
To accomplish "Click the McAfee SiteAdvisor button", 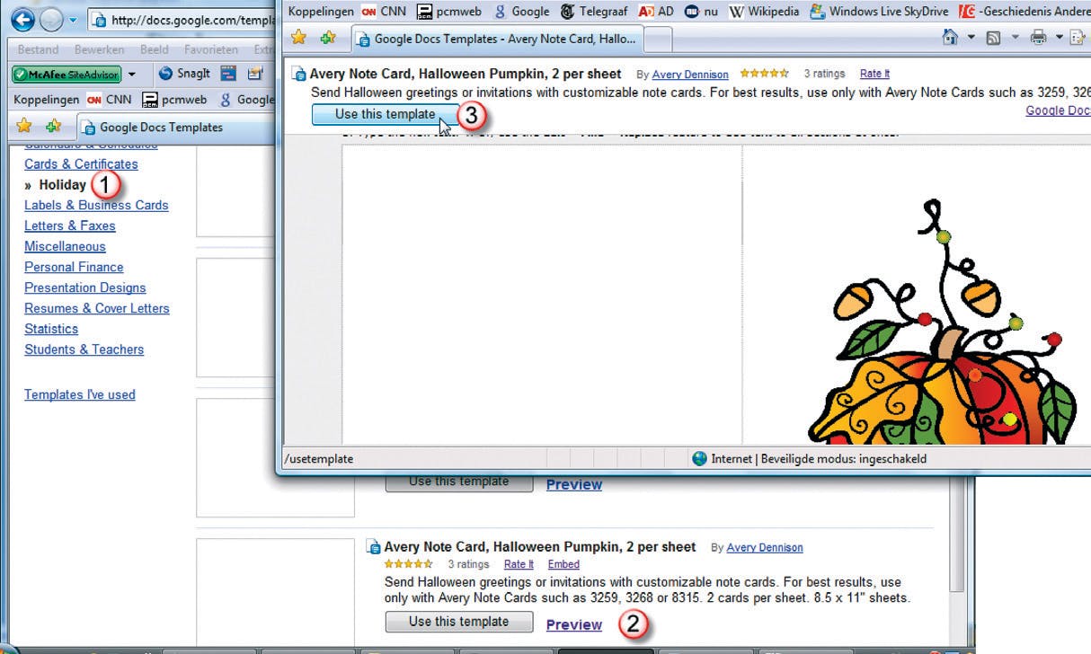I will [x=66, y=74].
